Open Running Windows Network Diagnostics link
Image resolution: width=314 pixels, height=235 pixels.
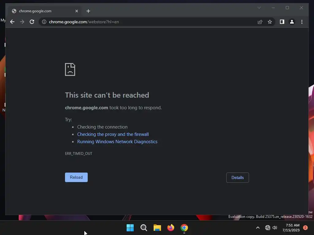coord(117,142)
